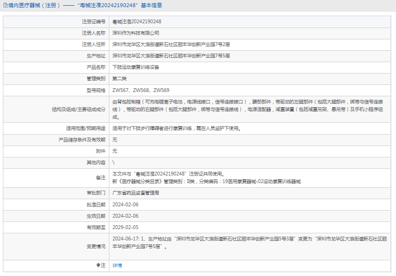Click expiry date value 2029-02-05

(x=125, y=227)
